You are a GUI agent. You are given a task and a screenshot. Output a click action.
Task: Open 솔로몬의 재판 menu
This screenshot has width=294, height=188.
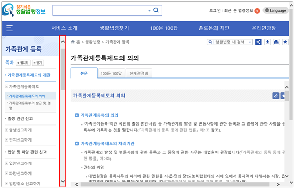tap(214, 28)
